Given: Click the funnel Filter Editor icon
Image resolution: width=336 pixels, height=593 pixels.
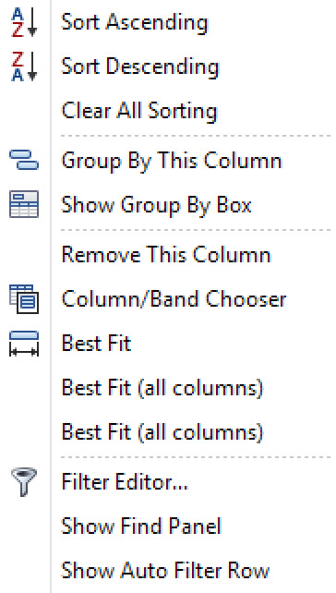Looking at the screenshot, I should click(x=24, y=482).
